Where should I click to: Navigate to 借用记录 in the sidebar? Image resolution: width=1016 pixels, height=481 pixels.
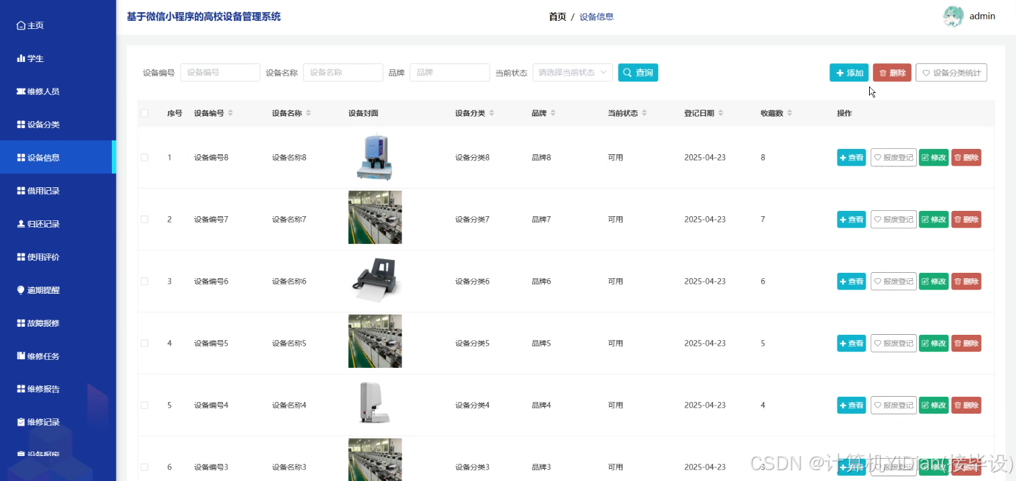click(x=39, y=190)
